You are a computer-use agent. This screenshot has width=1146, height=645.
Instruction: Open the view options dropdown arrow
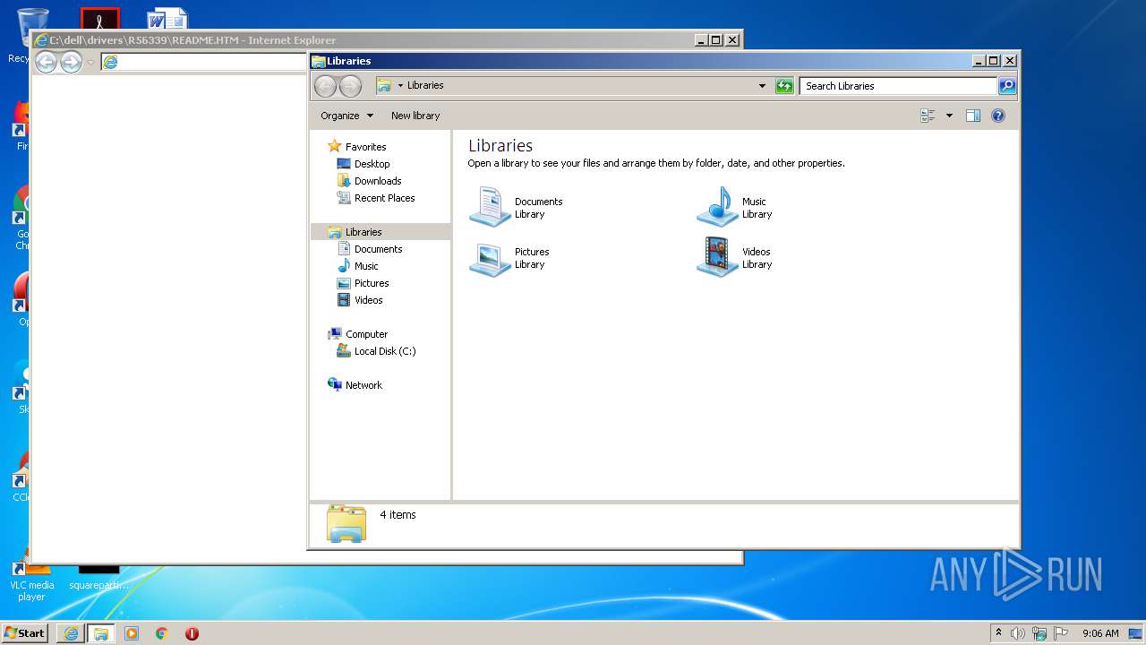tap(949, 116)
